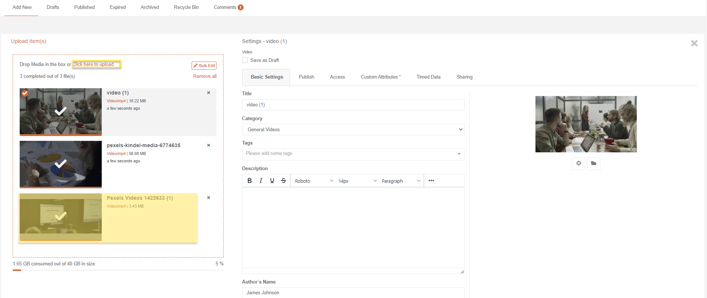Click the Bulk Edit button

[204, 66]
